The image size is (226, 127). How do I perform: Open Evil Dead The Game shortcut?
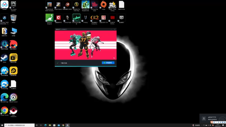click(x=94, y=6)
